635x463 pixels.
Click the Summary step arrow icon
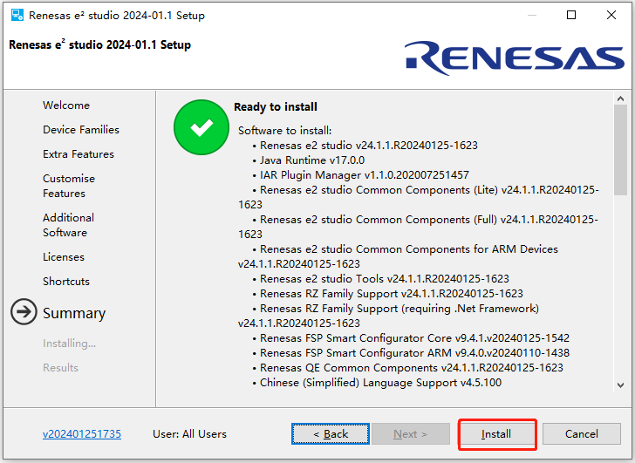[24, 311]
